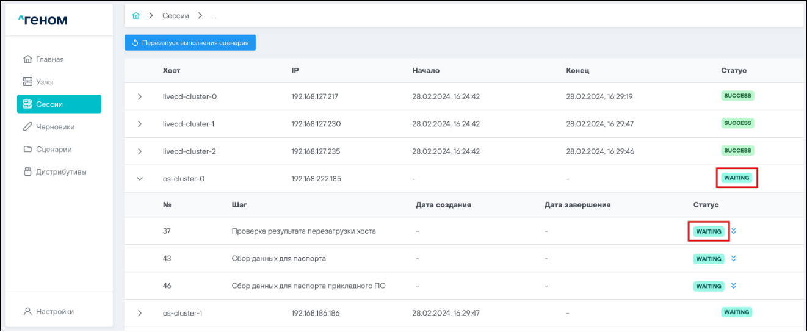
Task: Expand the os-cluster-1 row
Action: tap(140, 313)
